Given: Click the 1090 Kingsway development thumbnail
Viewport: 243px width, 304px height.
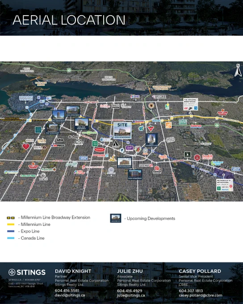Looking at the screenshot, I should click(73, 111).
